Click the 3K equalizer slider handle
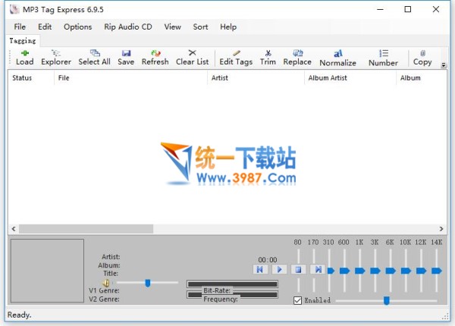Image resolution: width=455 pixels, height=326 pixels. 375,271
